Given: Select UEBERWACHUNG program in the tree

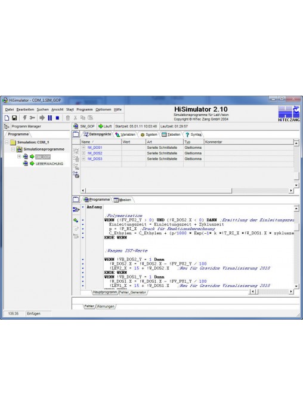Looking at the screenshot, I should [x=50, y=164].
